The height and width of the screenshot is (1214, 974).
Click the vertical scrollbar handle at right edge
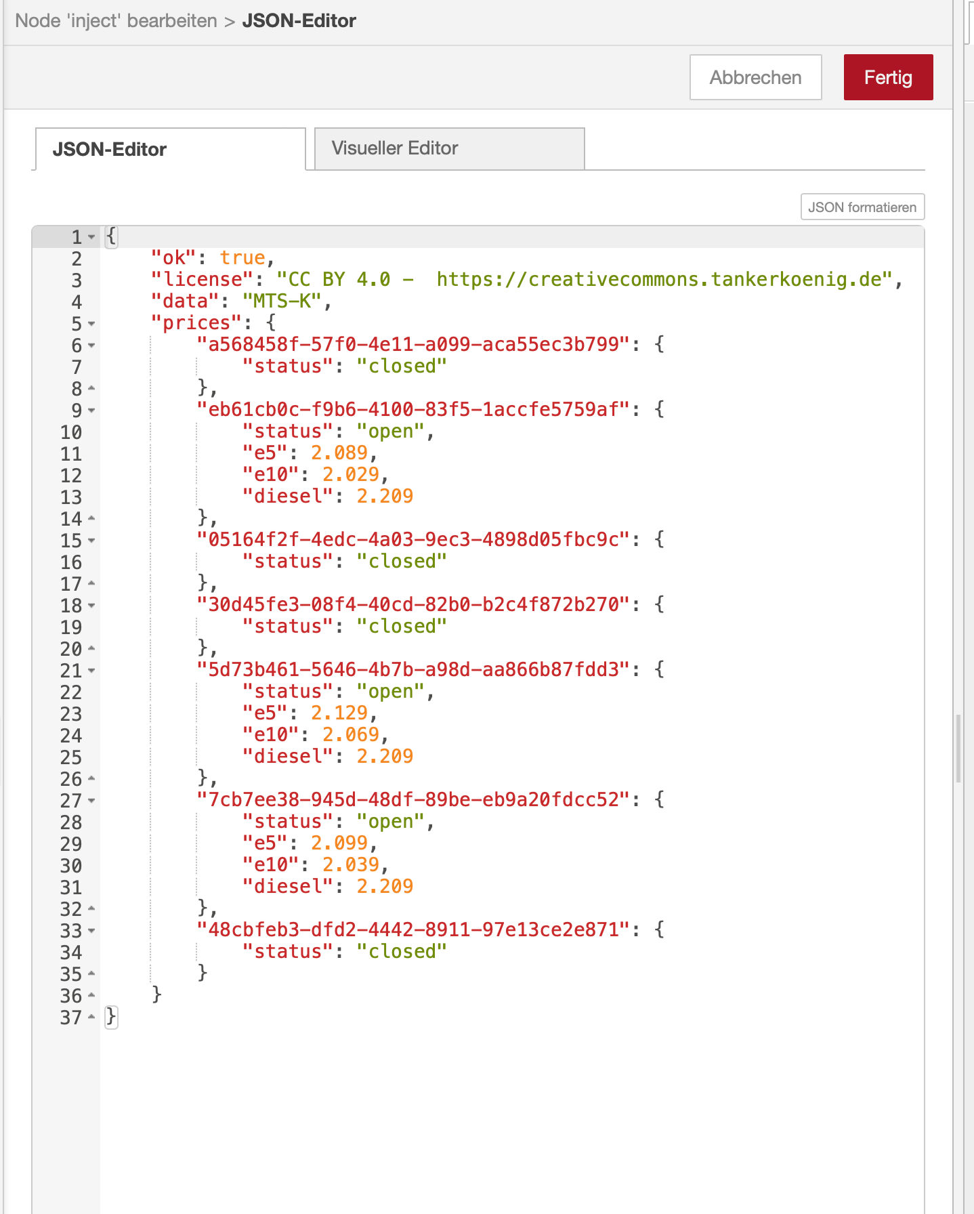[x=958, y=748]
